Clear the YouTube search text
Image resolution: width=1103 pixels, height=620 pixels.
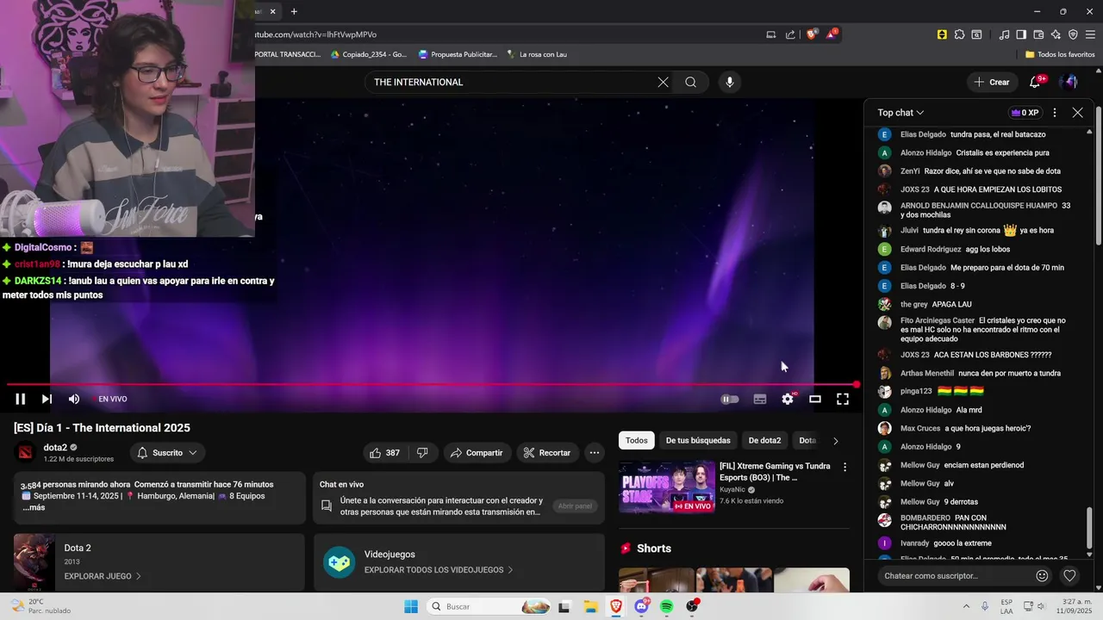[x=663, y=82]
